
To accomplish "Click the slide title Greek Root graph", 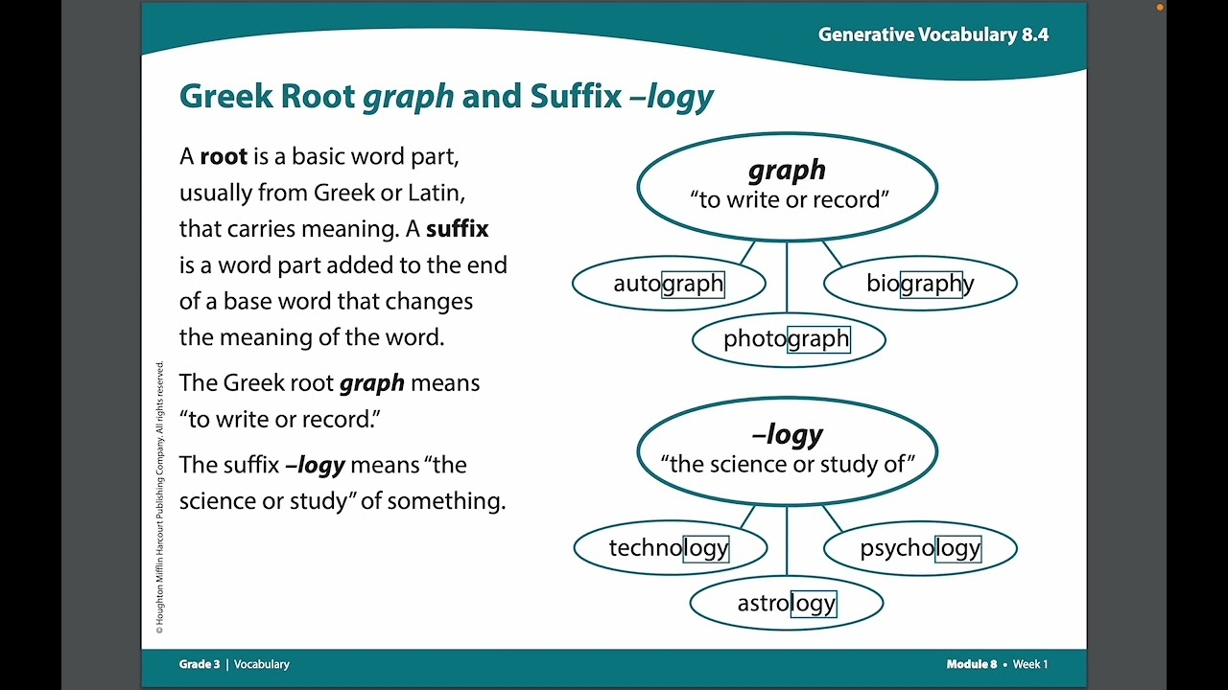I will click(446, 96).
